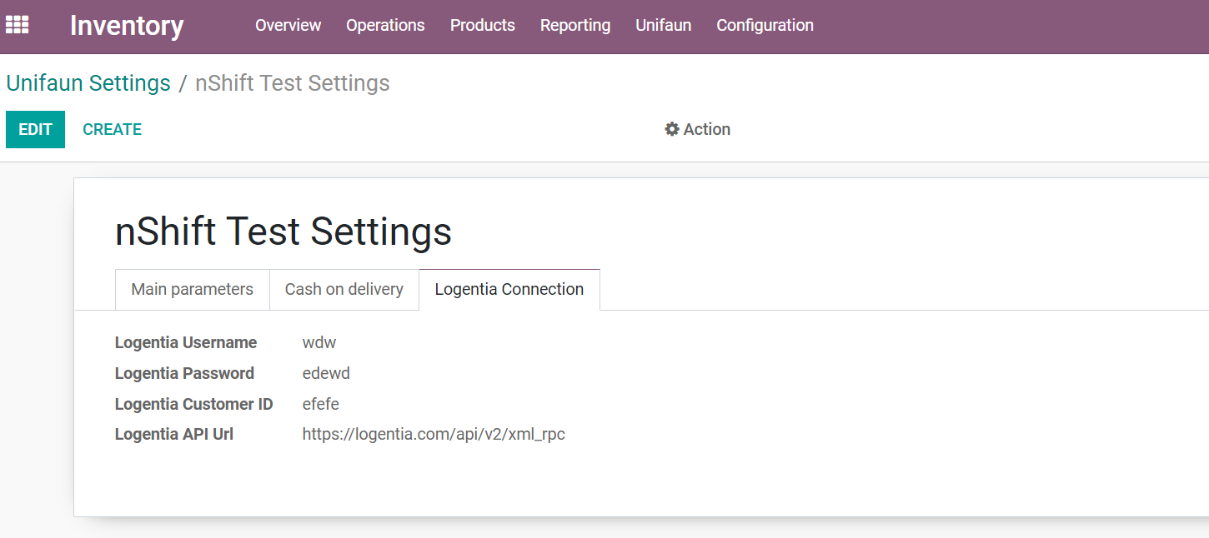Open the Unifaun menu
Screen dimensions: 1209x538
pos(664,26)
